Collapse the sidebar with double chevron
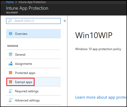Viewport: 127px width, 107px height. click(x=65, y=21)
